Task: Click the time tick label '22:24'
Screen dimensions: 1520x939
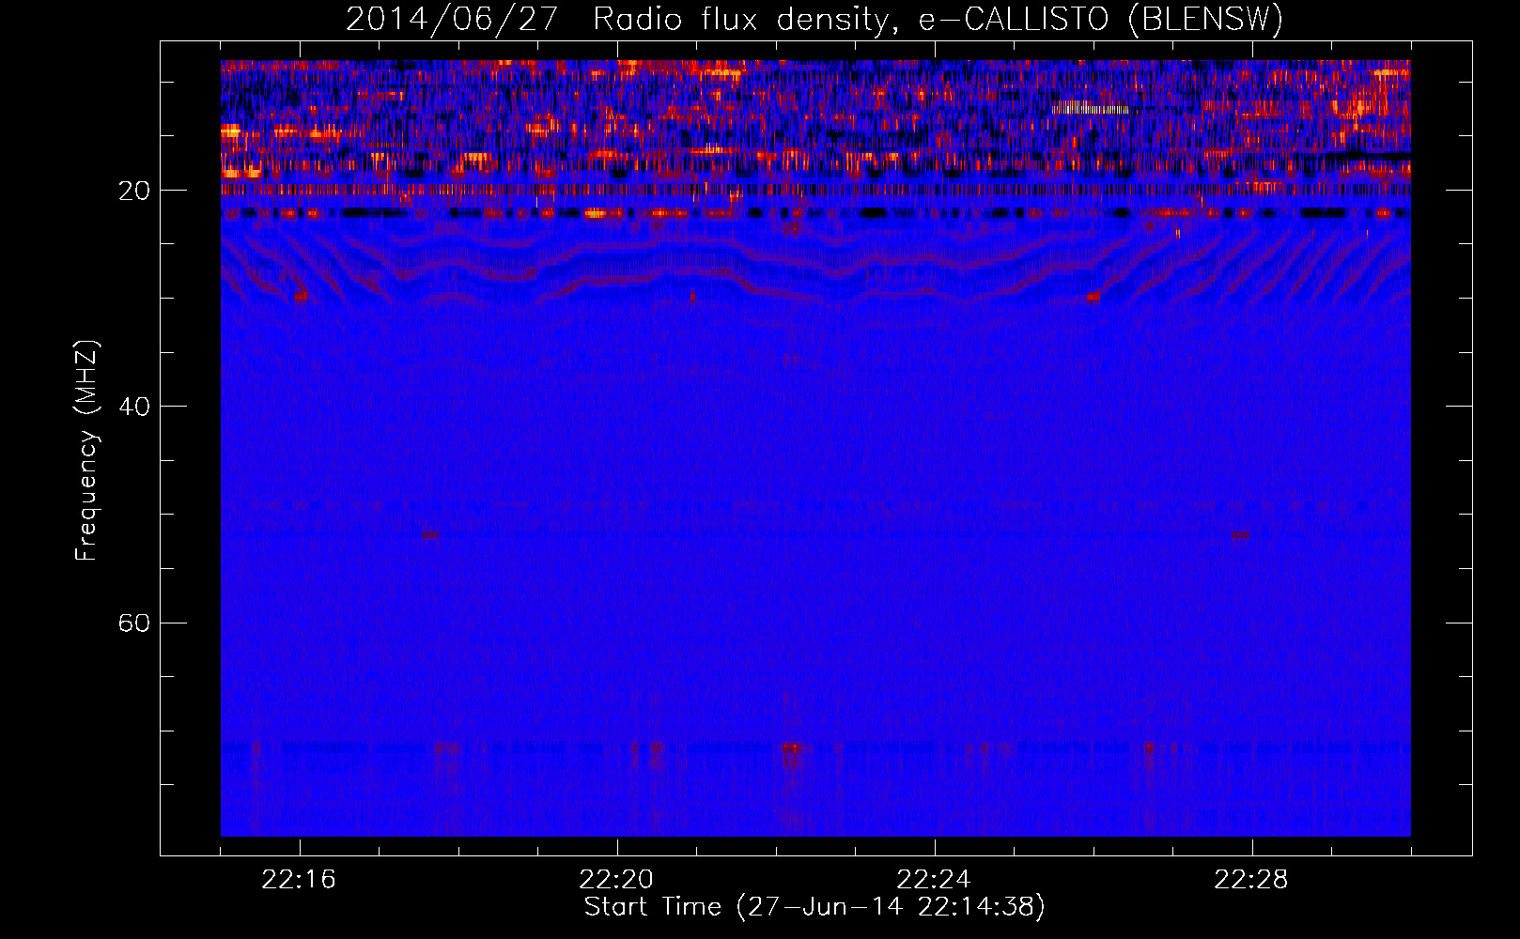Action: click(934, 880)
